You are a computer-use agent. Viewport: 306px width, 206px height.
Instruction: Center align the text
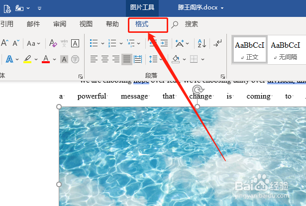(105, 59)
